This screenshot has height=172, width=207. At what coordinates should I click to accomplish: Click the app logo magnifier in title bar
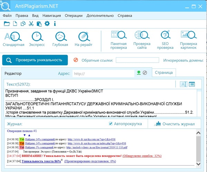(x=5, y=6)
